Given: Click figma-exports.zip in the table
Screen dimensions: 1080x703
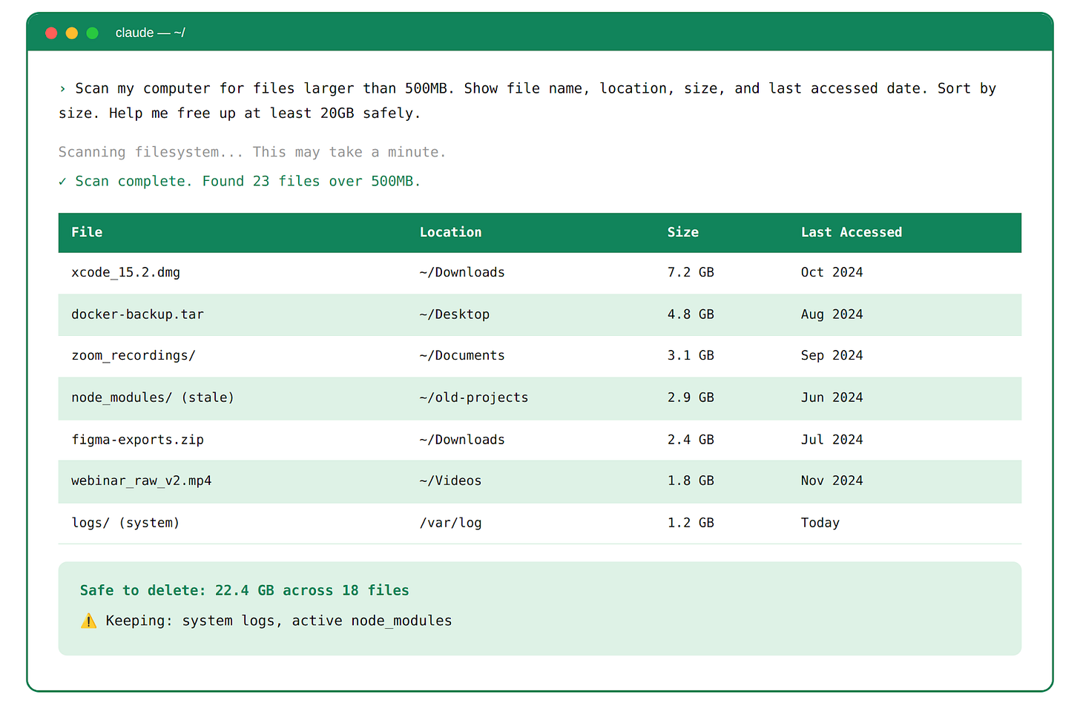Looking at the screenshot, I should coord(137,440).
